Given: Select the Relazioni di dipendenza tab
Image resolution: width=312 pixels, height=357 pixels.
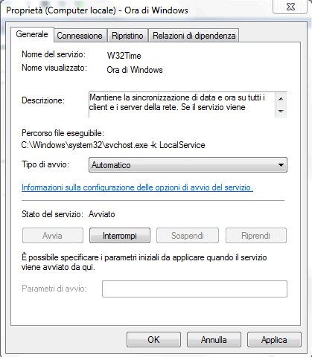Looking at the screenshot, I should (x=194, y=36).
